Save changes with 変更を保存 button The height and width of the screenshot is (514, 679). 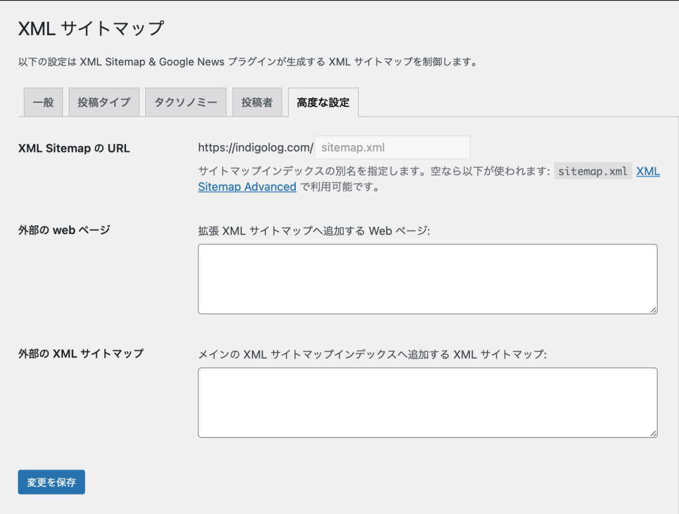pos(52,482)
